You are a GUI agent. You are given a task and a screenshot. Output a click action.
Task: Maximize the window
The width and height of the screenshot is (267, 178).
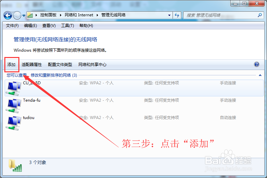tap(244, 3)
